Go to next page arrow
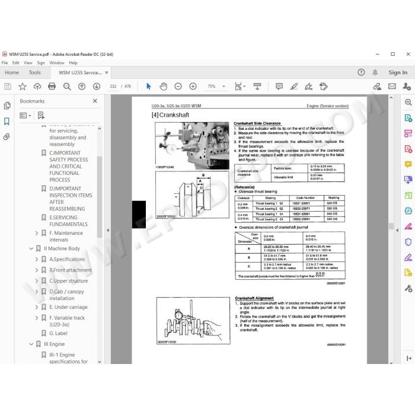The height and width of the screenshot is (415, 415). tap(97, 87)
